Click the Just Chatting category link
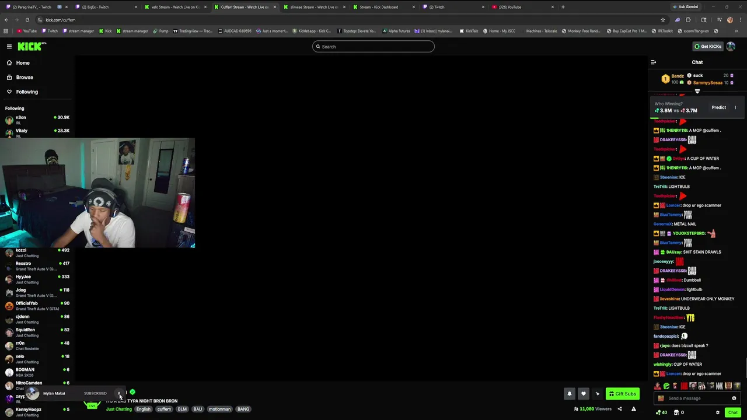The image size is (747, 420). [x=119, y=409]
